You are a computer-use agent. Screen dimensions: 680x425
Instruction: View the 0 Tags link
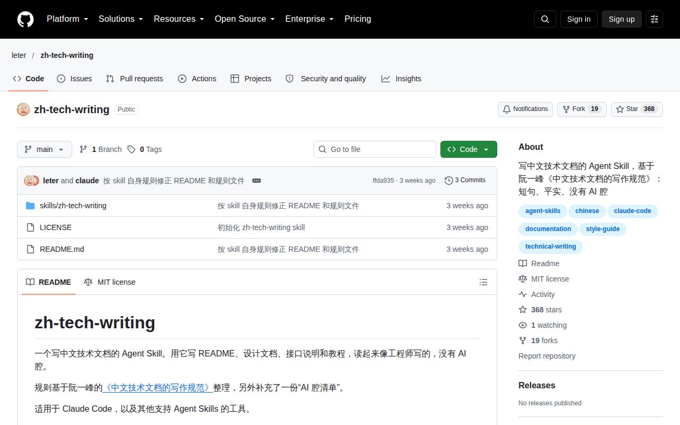pyautogui.click(x=144, y=149)
